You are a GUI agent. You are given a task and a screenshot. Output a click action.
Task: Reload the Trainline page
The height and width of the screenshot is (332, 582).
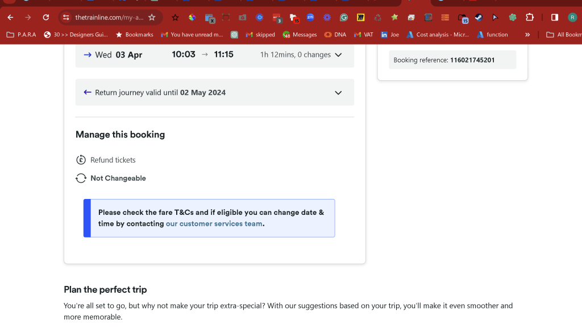click(45, 18)
